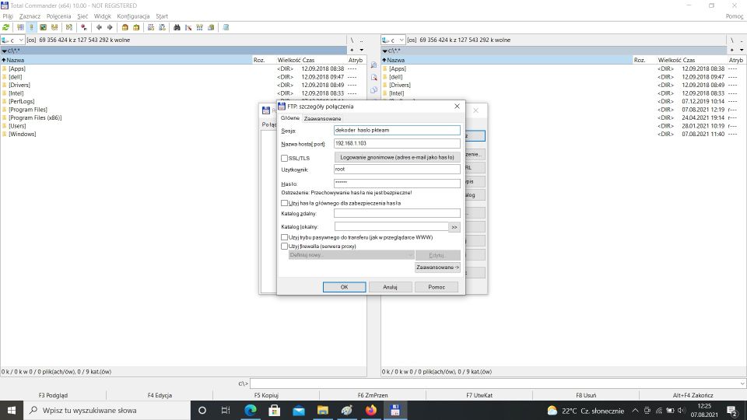Click the Microsoft Store taskbar icon
This screenshot has width=747, height=420.
click(x=275, y=410)
